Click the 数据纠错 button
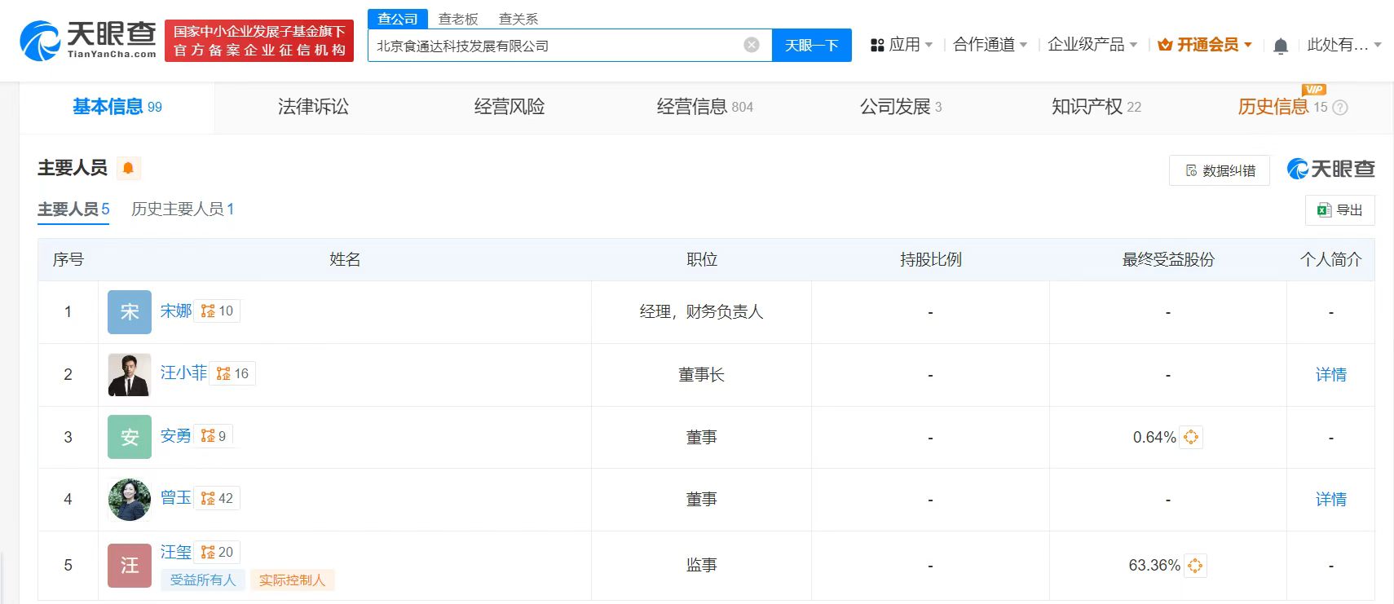The image size is (1394, 604). 1220,170
